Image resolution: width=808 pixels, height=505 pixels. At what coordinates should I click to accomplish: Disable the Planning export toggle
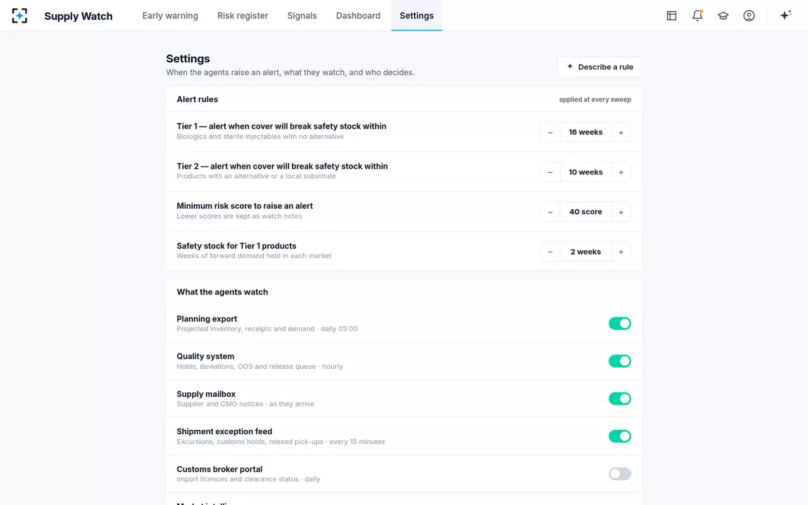tap(620, 324)
